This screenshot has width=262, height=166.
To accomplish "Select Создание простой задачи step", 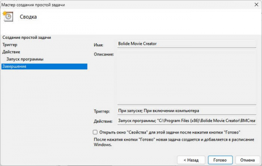I will [x=27, y=38].
